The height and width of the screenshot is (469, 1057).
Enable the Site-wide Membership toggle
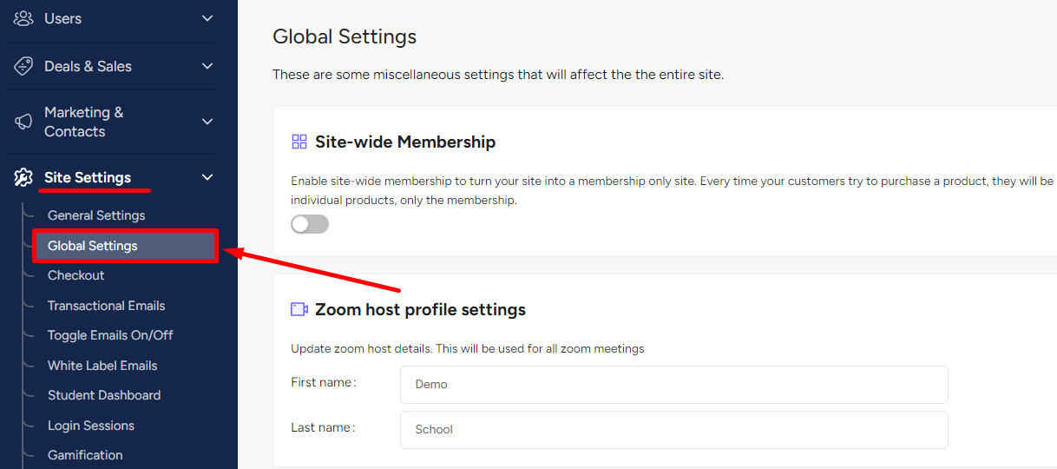click(x=310, y=224)
